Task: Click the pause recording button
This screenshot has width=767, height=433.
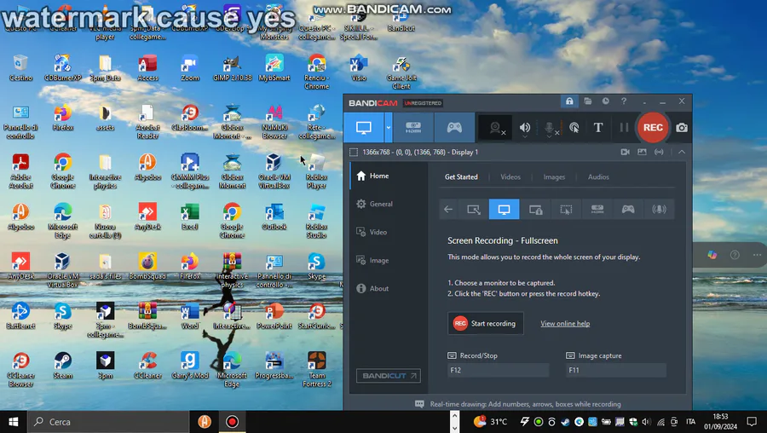Action: click(624, 128)
